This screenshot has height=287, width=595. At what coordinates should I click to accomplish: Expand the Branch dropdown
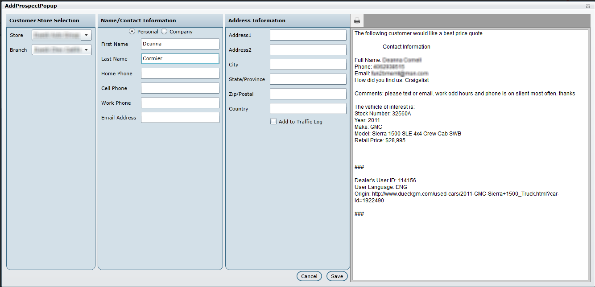[86, 50]
